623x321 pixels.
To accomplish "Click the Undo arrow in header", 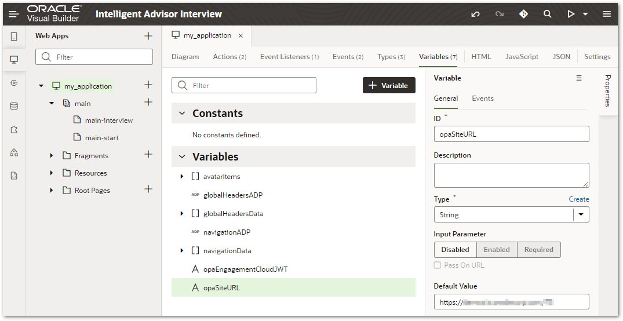I will click(475, 14).
